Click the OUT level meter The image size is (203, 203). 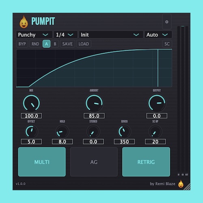tap(187, 99)
